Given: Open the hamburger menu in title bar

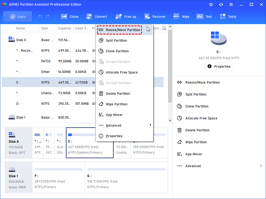Looking at the screenshot, I should coord(231,5).
